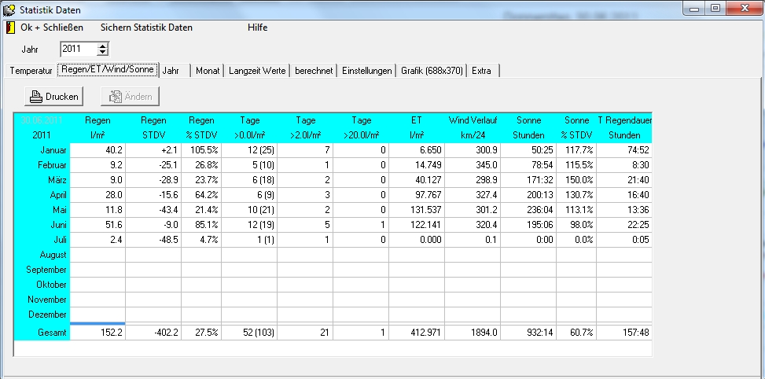Decrease the Jahr value with down arrow
The height and width of the screenshot is (379, 765).
(102, 53)
